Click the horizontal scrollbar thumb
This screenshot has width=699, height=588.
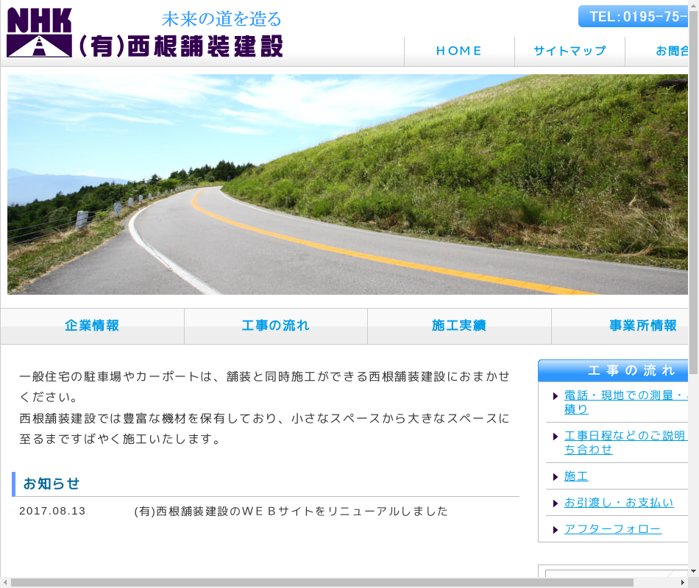[x=322, y=583]
